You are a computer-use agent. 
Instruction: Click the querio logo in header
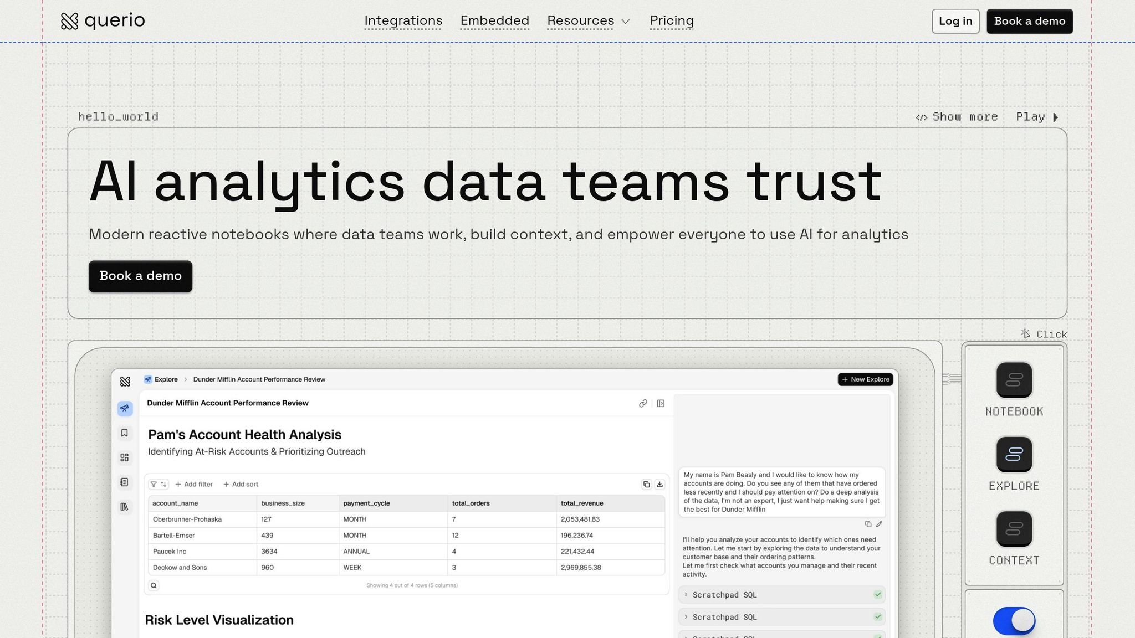tap(103, 21)
